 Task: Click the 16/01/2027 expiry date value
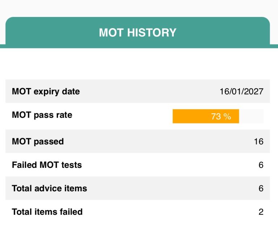coord(241,91)
